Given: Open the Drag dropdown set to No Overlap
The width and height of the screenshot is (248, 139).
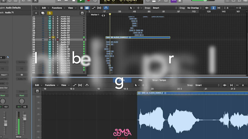Looking at the screenshot, I should [x=194, y=8].
